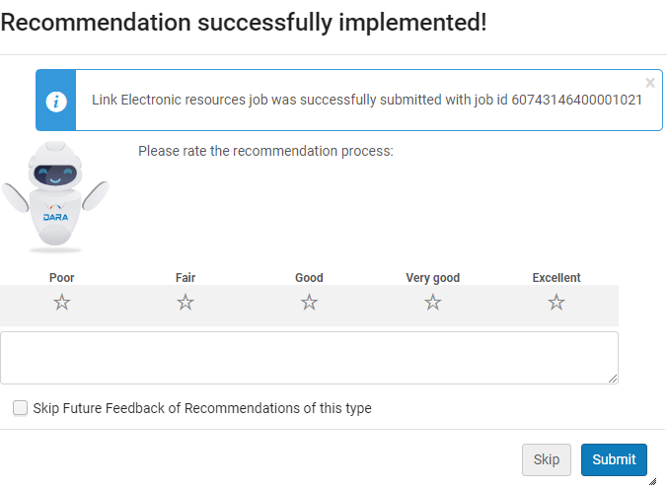
Task: Click the Very good rating label
Action: coord(433,278)
